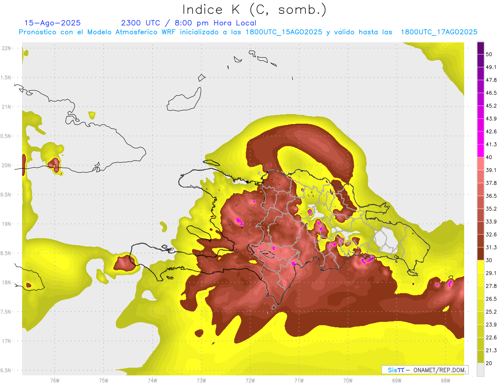Click the legend number "35.2"
Screen dimensions: 500x386
[x=491, y=209]
